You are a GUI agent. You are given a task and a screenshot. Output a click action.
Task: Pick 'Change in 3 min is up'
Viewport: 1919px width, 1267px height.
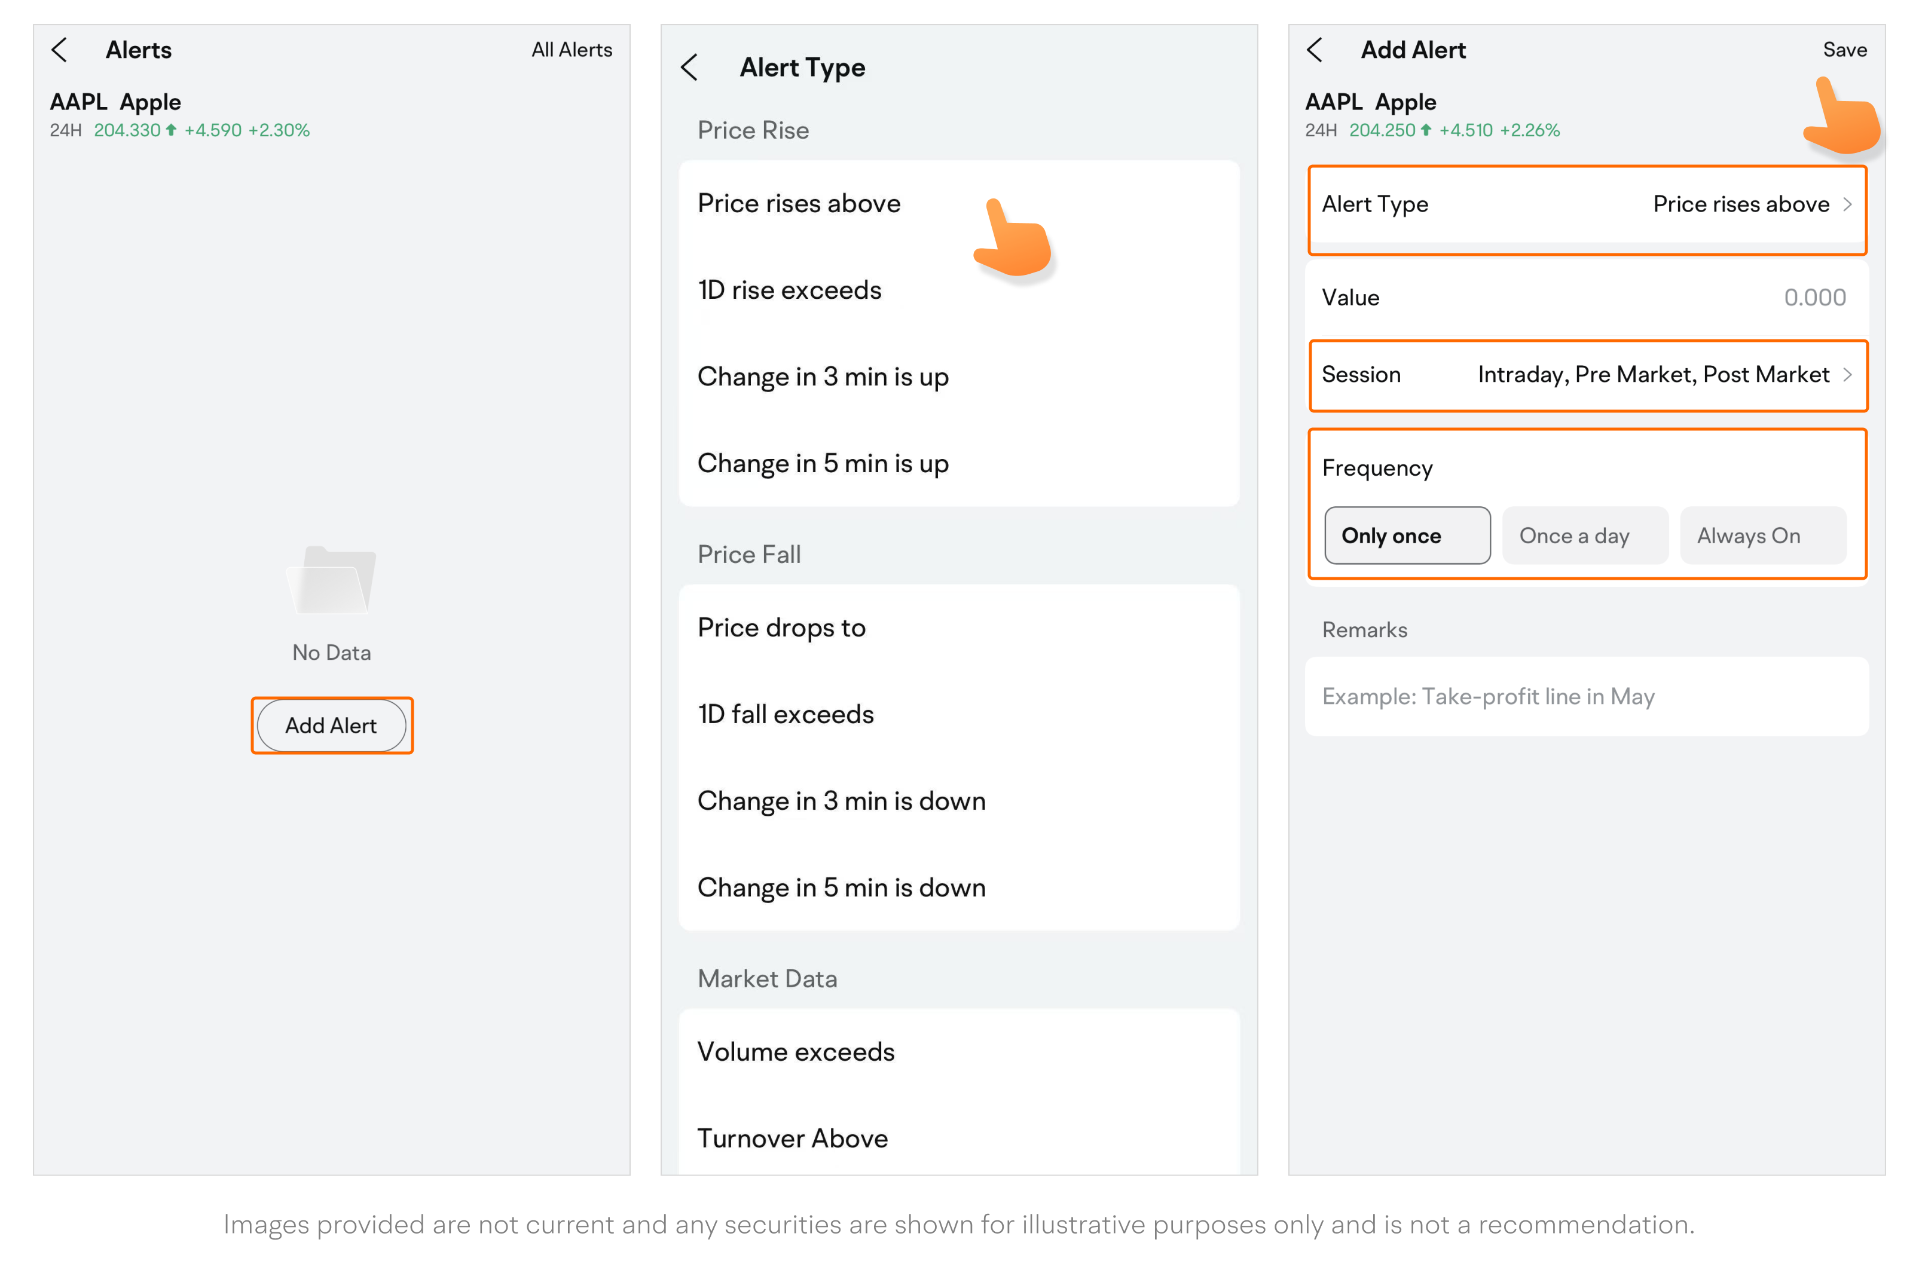coord(822,377)
